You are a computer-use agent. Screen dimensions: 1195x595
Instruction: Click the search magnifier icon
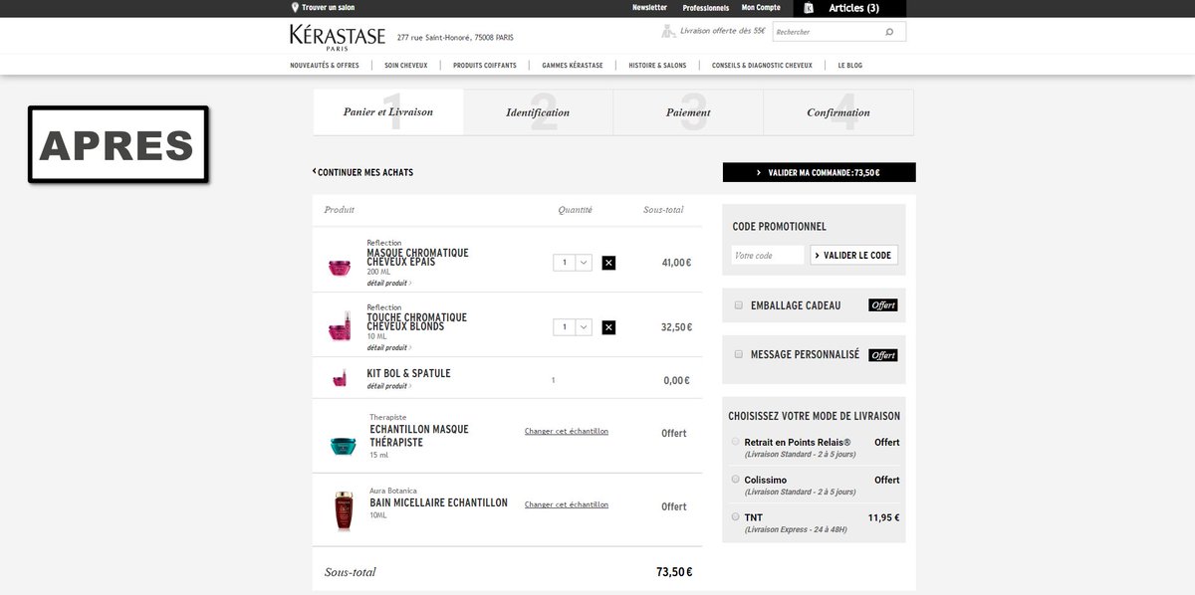coord(889,32)
